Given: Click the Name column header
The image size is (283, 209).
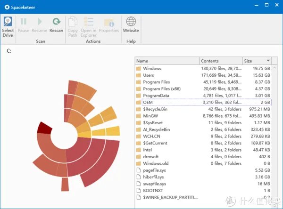Looking at the screenshot, I should click(167, 61).
